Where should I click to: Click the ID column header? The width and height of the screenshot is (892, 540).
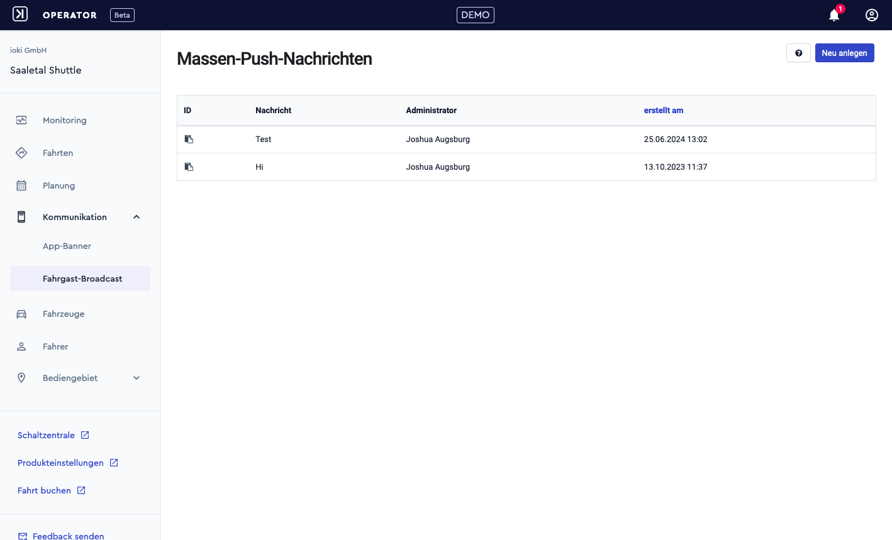click(187, 110)
